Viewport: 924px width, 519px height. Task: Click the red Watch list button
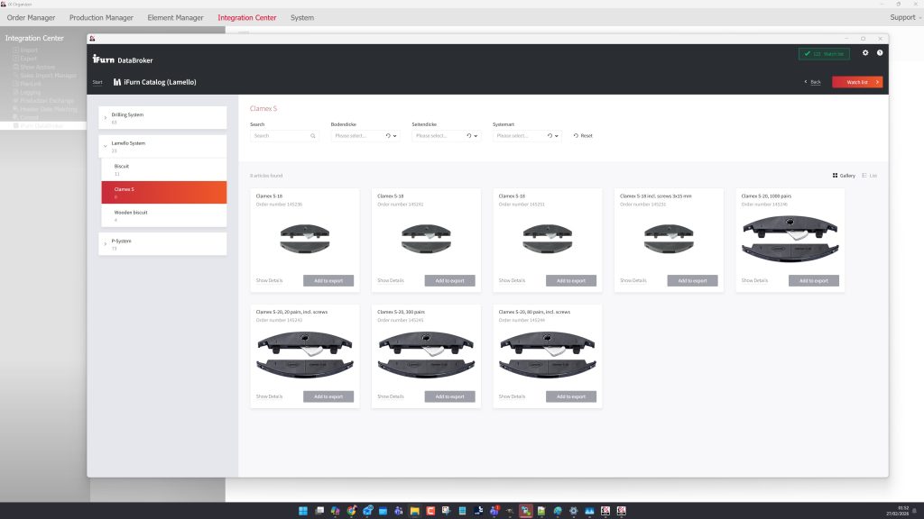[x=856, y=82]
